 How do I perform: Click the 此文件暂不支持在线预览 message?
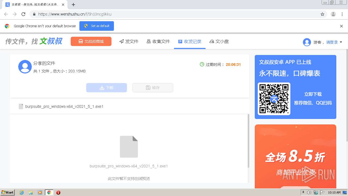(x=129, y=179)
